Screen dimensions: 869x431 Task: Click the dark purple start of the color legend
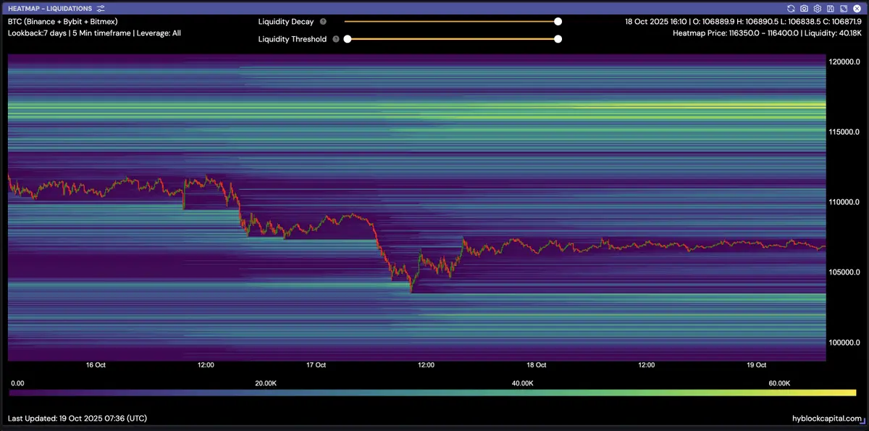[x=14, y=393]
